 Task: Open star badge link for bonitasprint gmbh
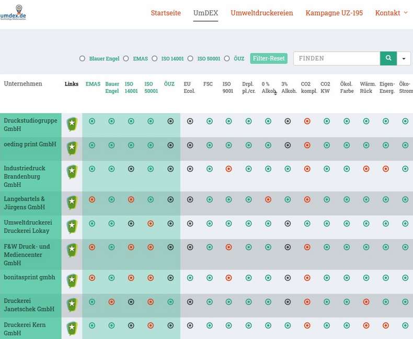(x=72, y=281)
